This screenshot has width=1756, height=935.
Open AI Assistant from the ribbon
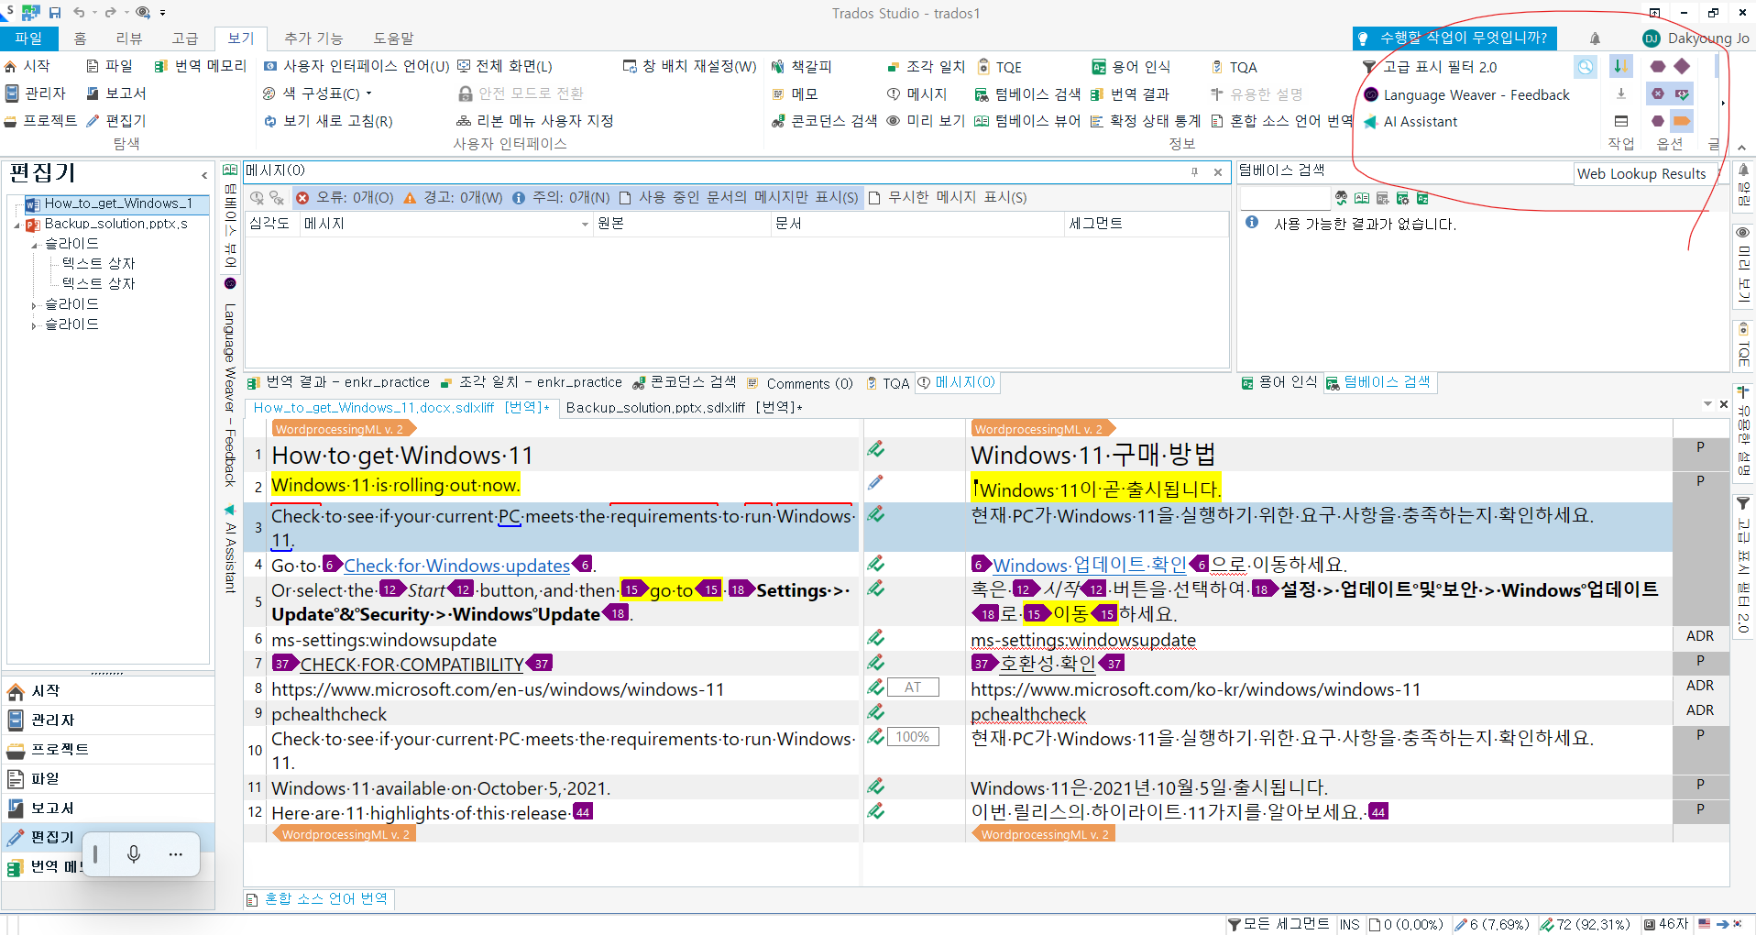1410,122
